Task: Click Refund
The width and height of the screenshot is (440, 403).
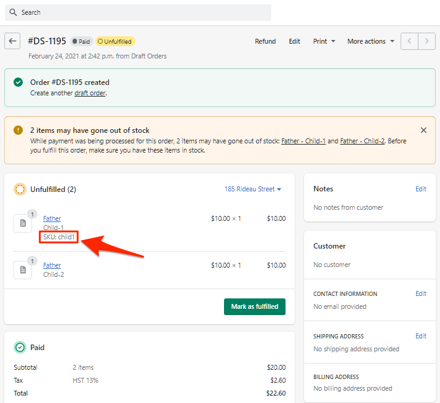Action: pyautogui.click(x=265, y=41)
